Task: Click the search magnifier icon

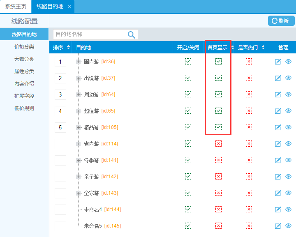Action: click(132, 35)
